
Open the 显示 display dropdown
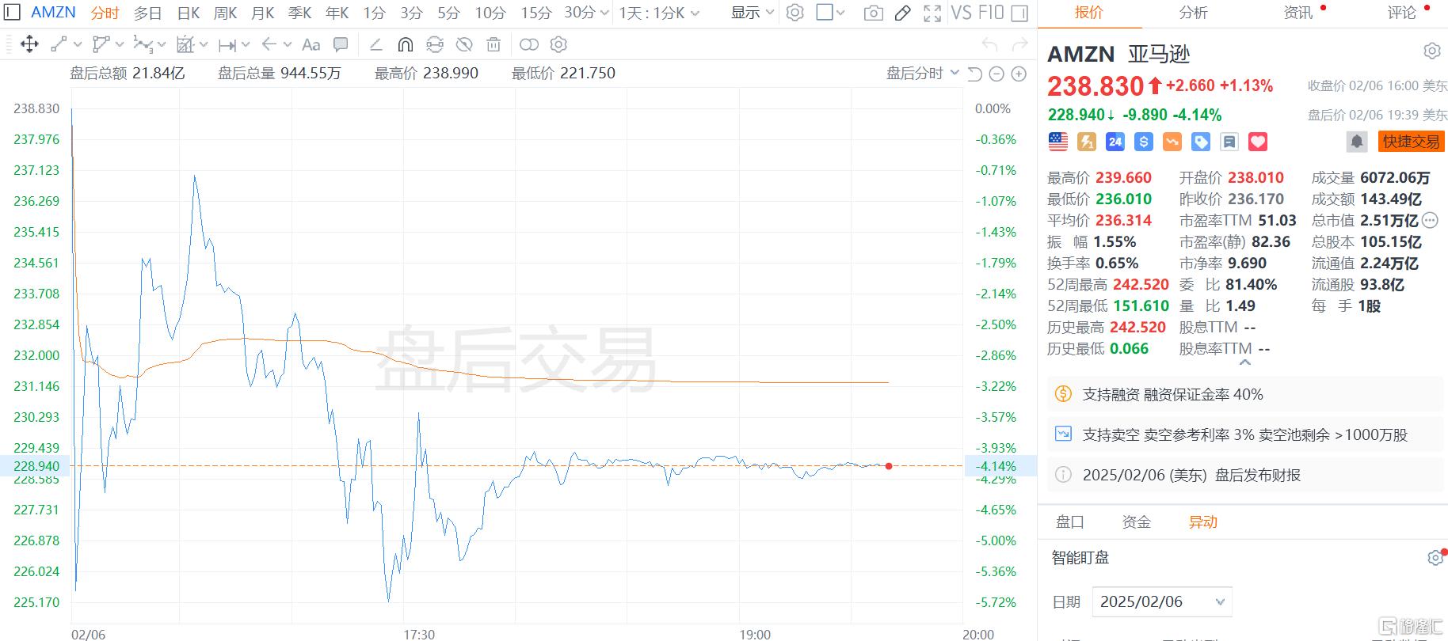click(752, 13)
